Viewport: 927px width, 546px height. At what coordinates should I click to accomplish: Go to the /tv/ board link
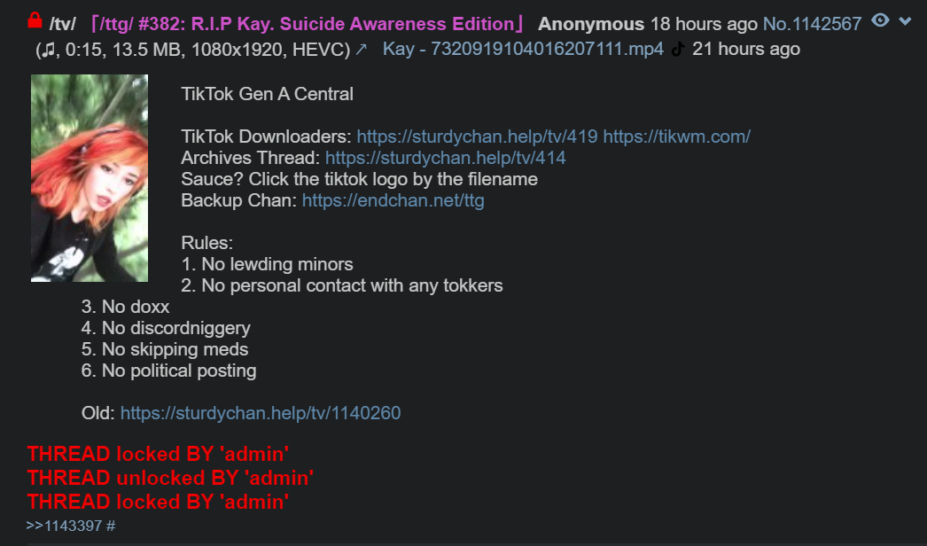click(x=62, y=24)
